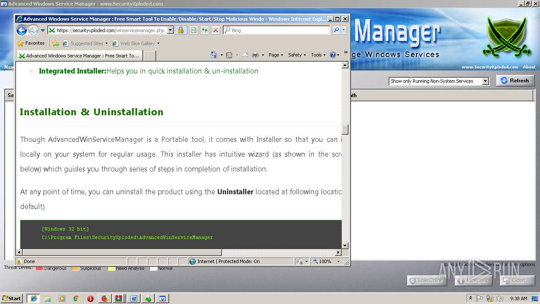Click the yellow Need Analysis swatch
The height and width of the screenshot is (304, 540).
(x=111, y=268)
